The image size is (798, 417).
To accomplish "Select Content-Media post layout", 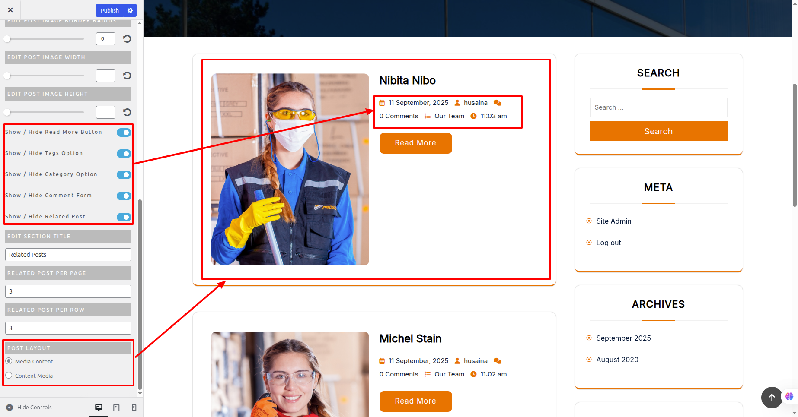I will (x=9, y=375).
